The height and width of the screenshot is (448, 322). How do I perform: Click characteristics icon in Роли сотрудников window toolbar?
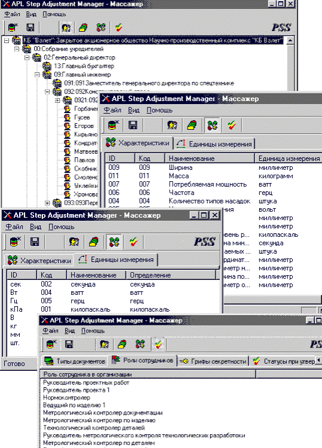click(x=140, y=344)
